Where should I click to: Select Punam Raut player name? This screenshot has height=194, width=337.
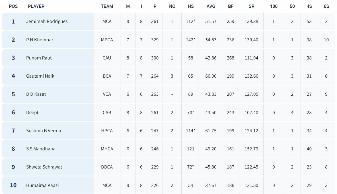click(x=39, y=58)
